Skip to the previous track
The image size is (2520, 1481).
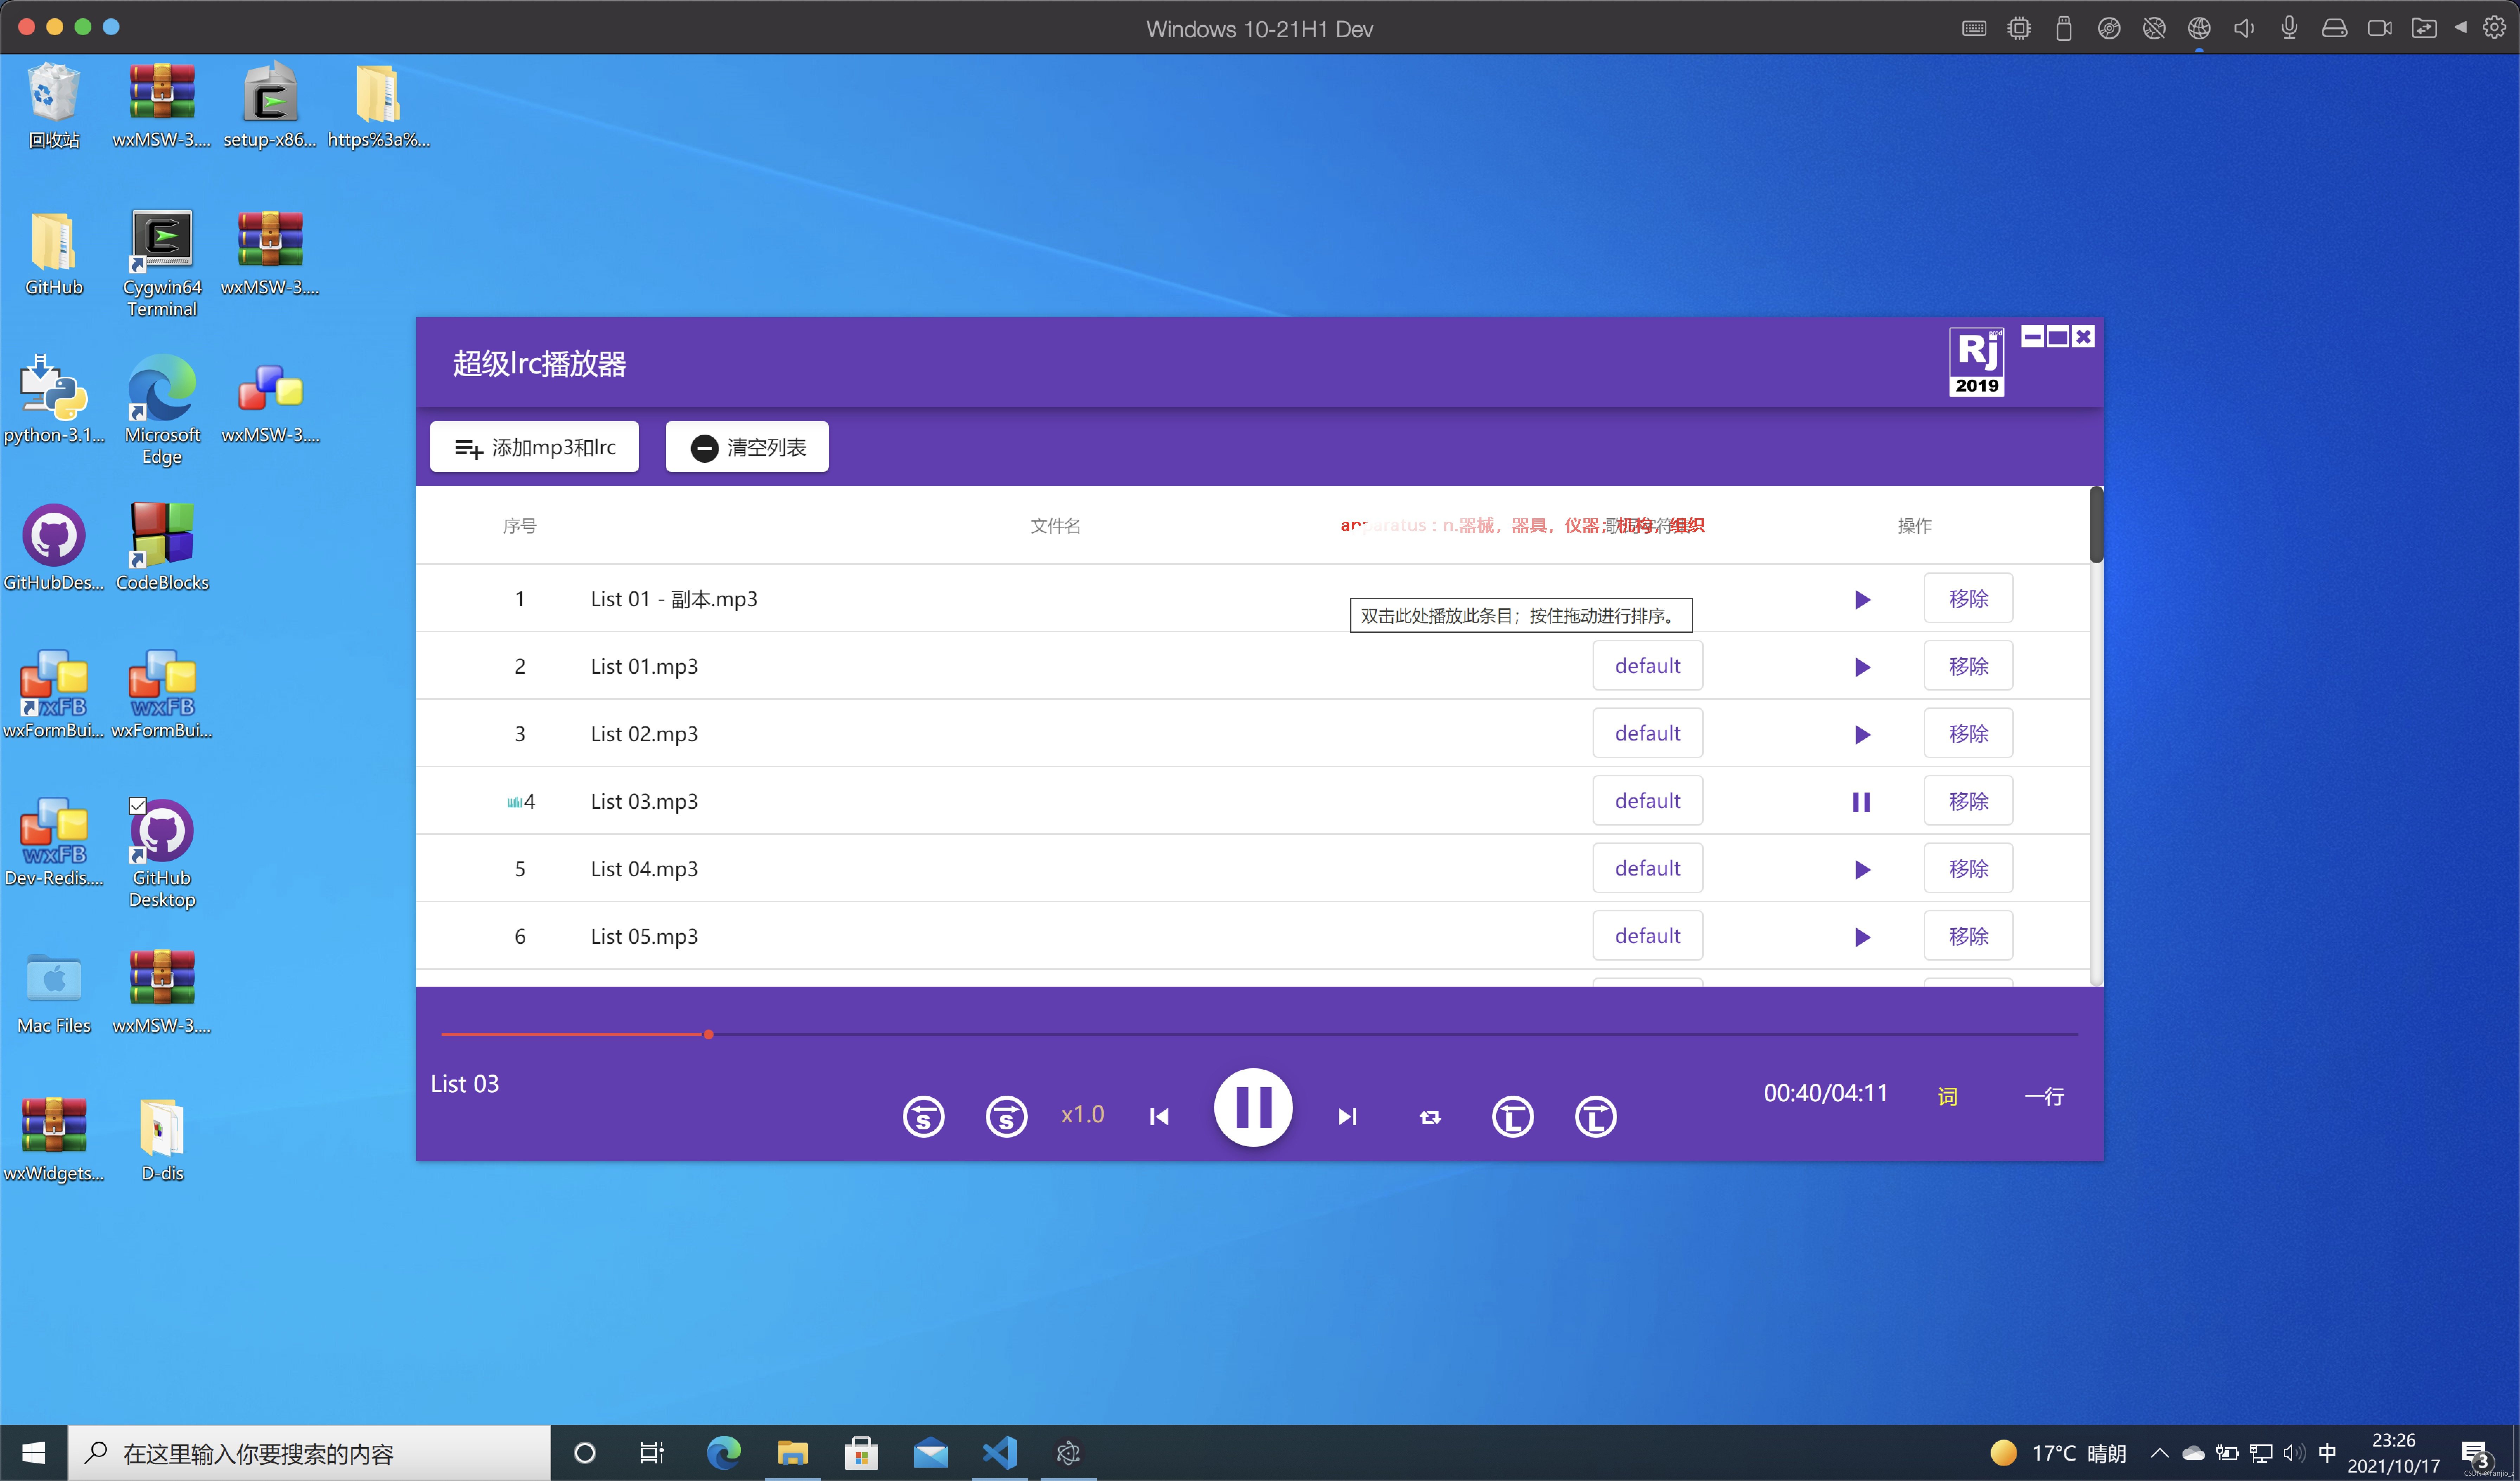point(1159,1116)
